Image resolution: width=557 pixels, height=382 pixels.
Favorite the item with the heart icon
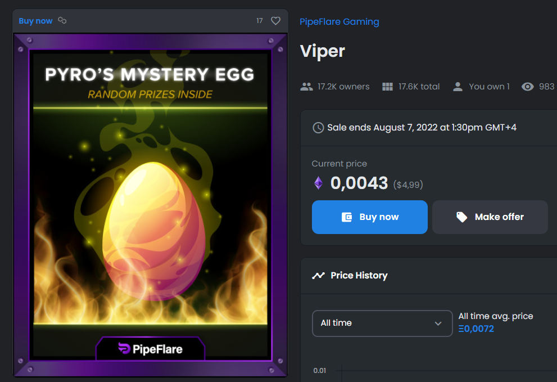tap(275, 21)
